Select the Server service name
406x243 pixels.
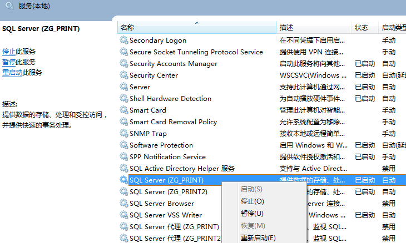point(140,87)
